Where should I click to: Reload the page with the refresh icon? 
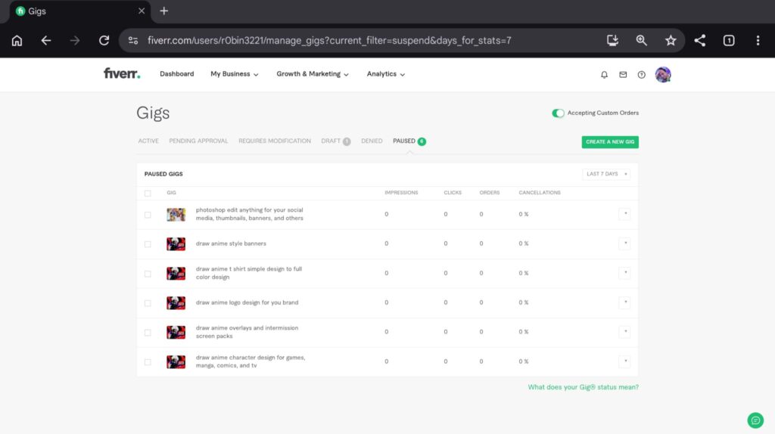(104, 41)
